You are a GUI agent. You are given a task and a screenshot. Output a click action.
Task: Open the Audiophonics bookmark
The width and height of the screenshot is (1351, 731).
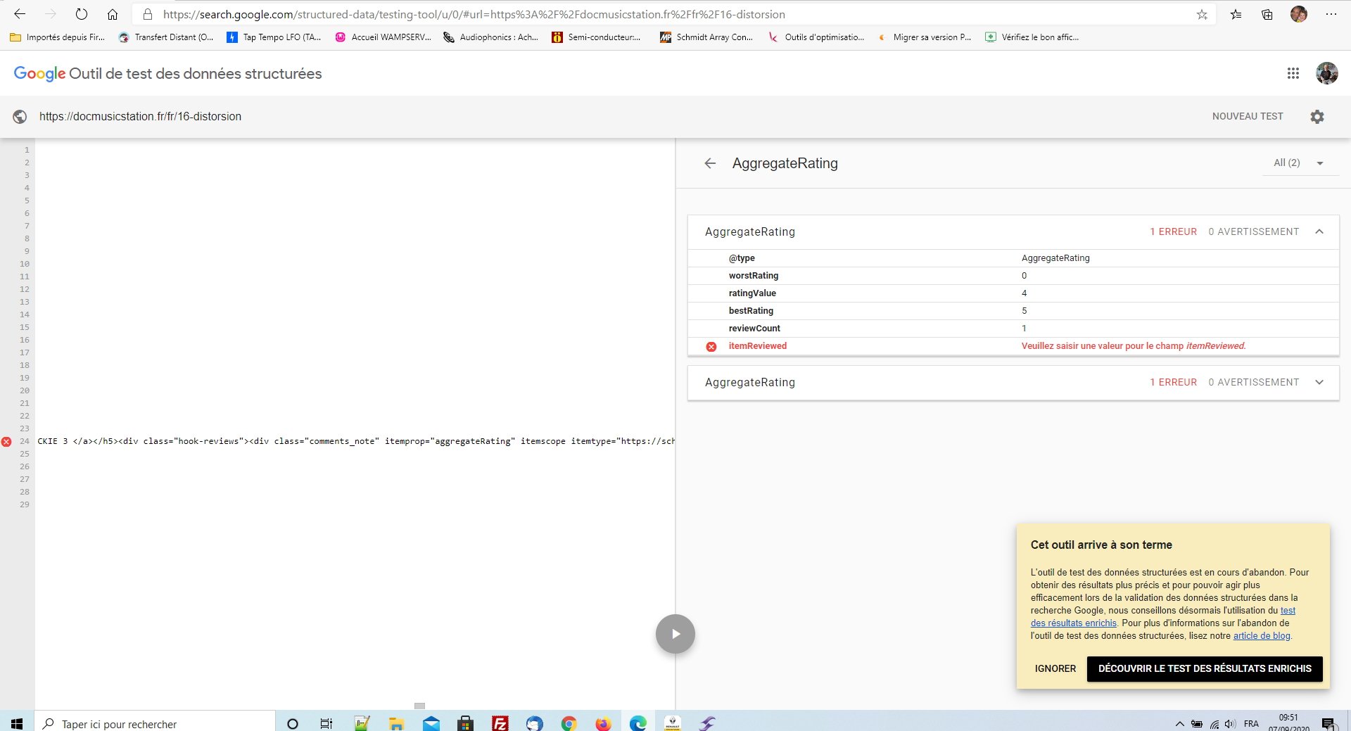[490, 37]
